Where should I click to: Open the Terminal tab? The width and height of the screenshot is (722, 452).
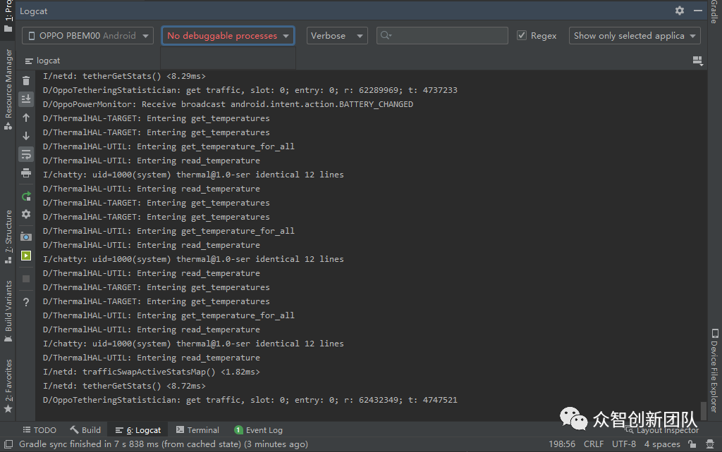click(197, 430)
